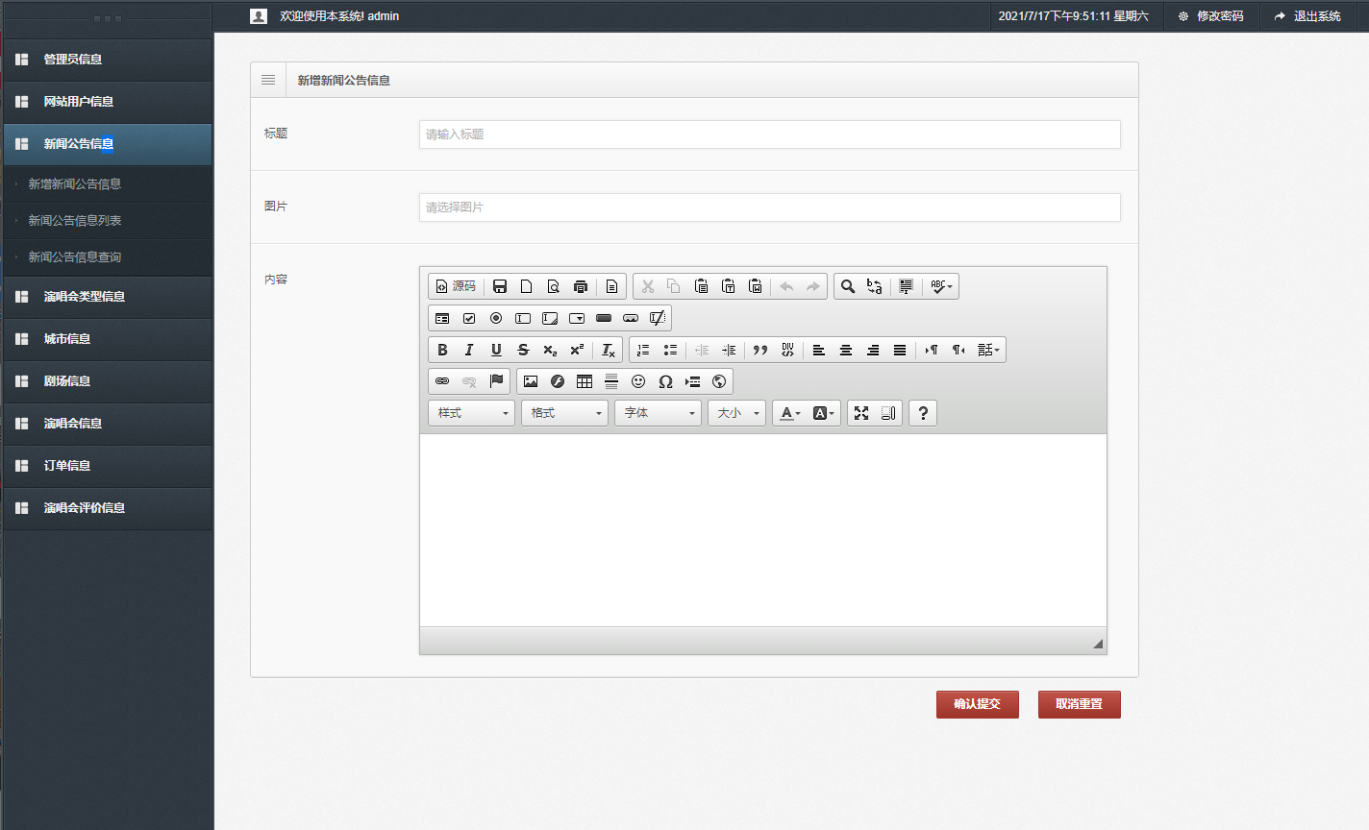The image size is (1369, 830).
Task: Click the Save icon in editor toolbar
Action: click(500, 286)
